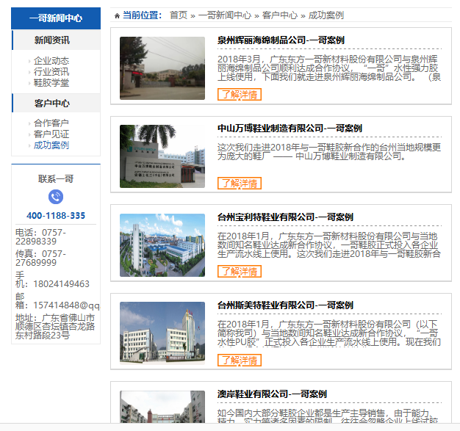The image size is (460, 431).
Task: Click 了解详情 for 泉州辉丽海绵制品公司
Action: coord(240,95)
